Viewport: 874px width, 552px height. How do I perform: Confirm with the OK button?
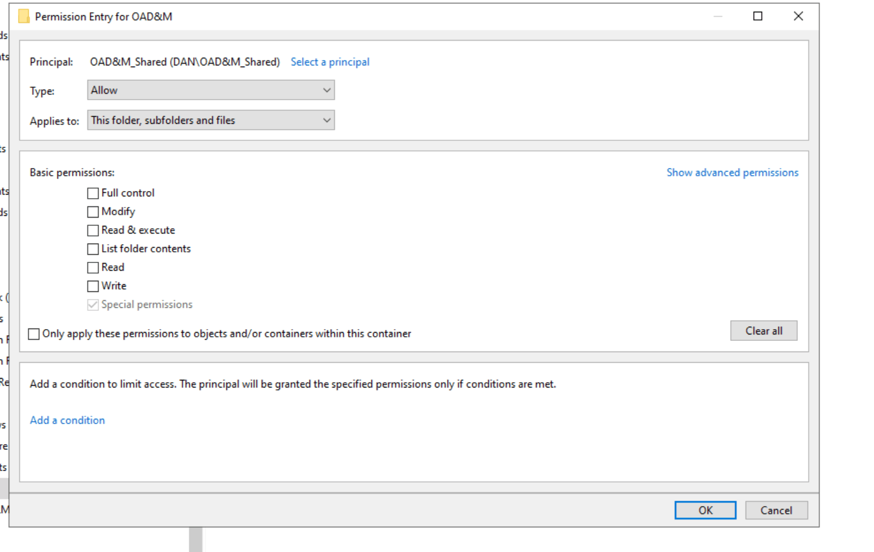[x=705, y=510]
